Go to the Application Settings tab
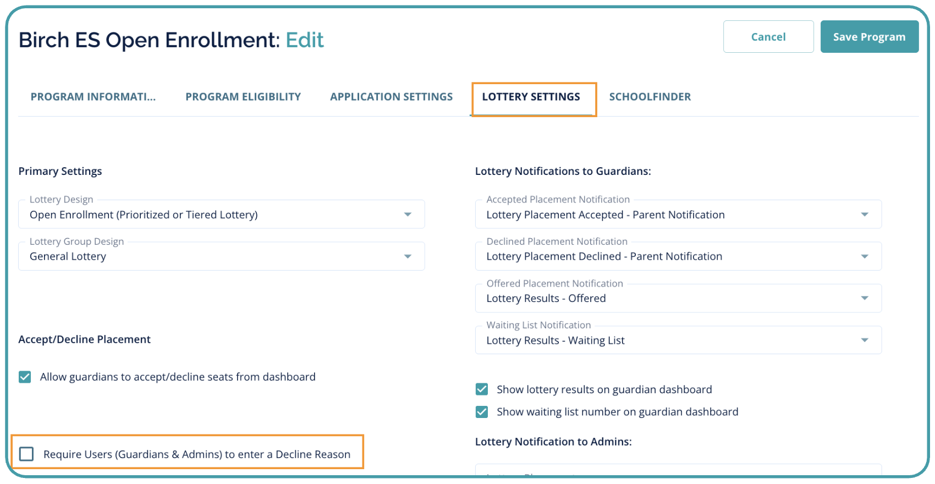This screenshot has width=935, height=484. click(391, 97)
